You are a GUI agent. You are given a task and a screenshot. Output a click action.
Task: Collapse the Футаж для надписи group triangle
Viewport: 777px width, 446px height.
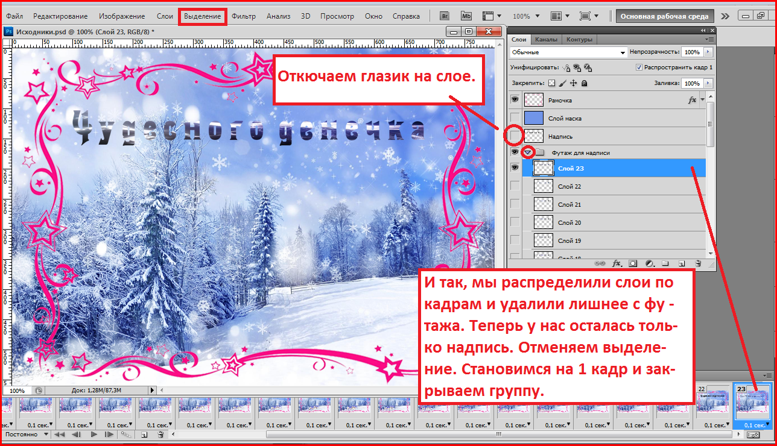528,152
